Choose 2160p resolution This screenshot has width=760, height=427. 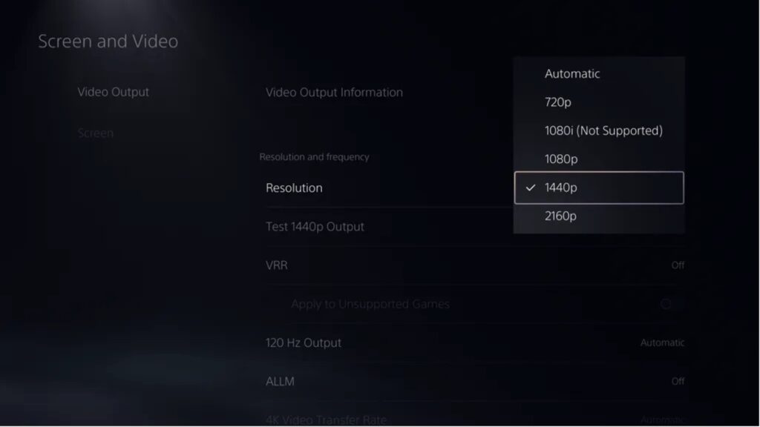599,216
